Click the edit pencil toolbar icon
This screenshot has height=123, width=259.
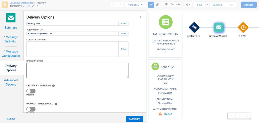[x=151, y=5]
